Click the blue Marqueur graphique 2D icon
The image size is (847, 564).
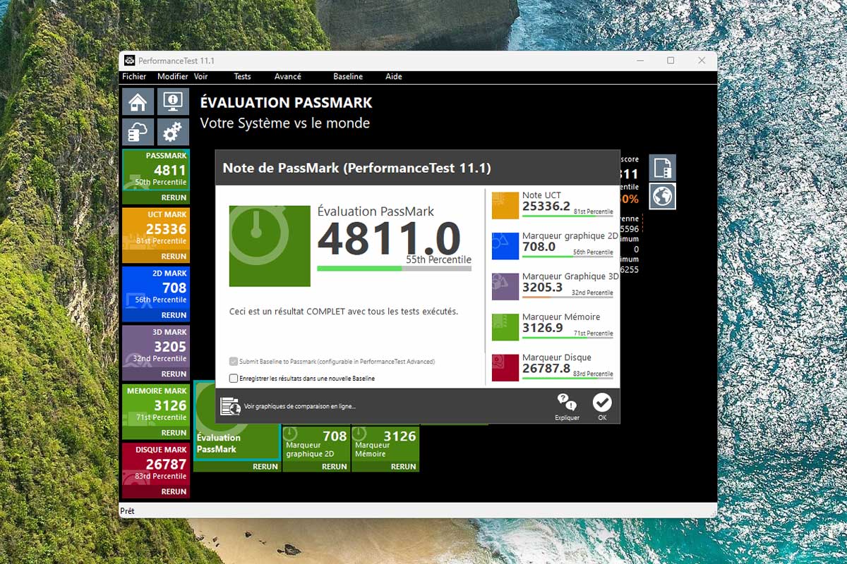point(505,246)
